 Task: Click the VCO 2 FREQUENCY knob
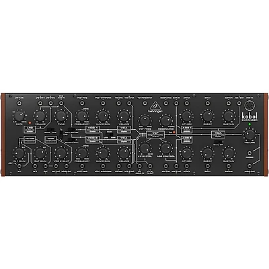point(81,153)
